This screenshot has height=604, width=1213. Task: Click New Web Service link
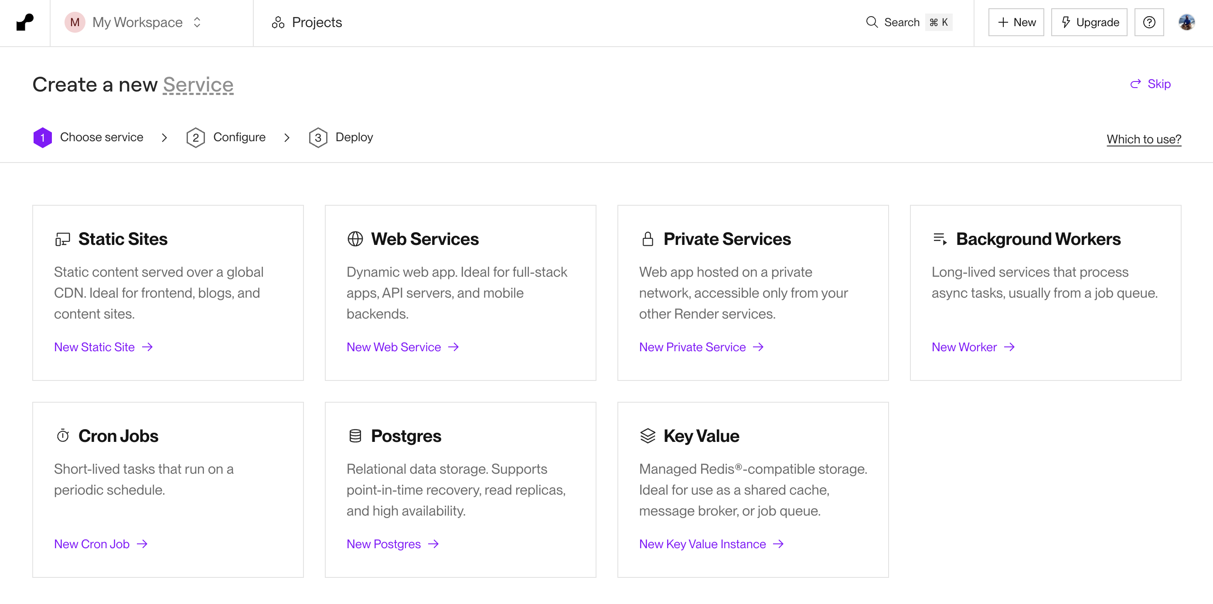click(x=394, y=347)
